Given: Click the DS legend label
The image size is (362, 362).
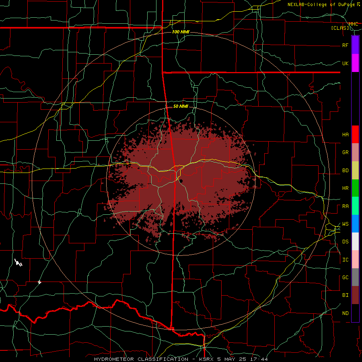Looking at the screenshot, I should point(346,242).
